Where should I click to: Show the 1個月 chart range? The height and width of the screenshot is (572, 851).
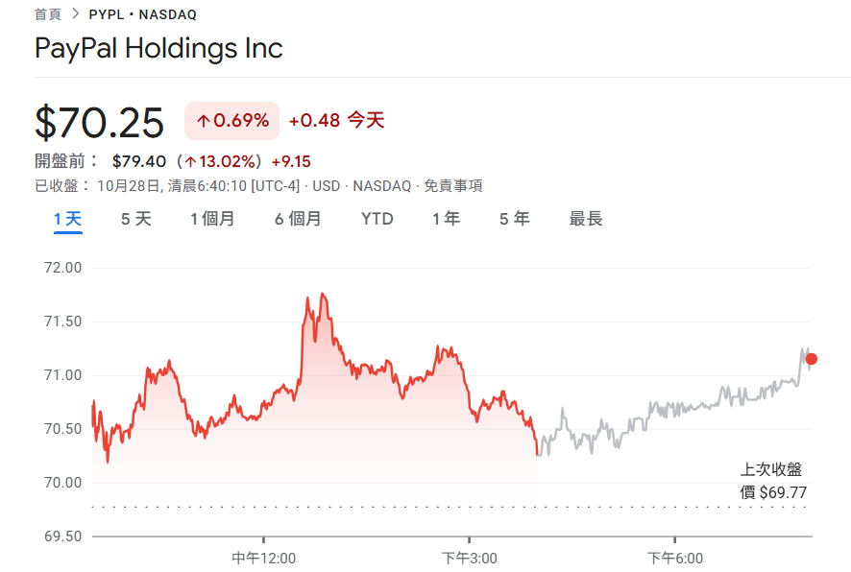(x=212, y=219)
